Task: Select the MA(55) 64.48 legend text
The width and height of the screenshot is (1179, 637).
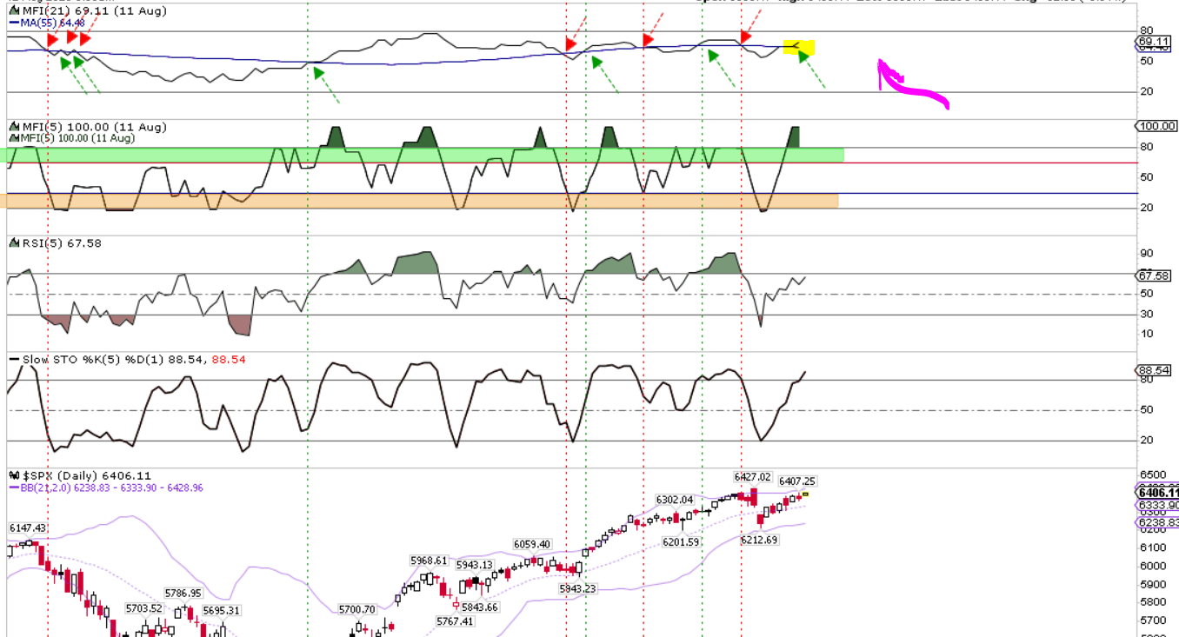Action: click(x=53, y=23)
